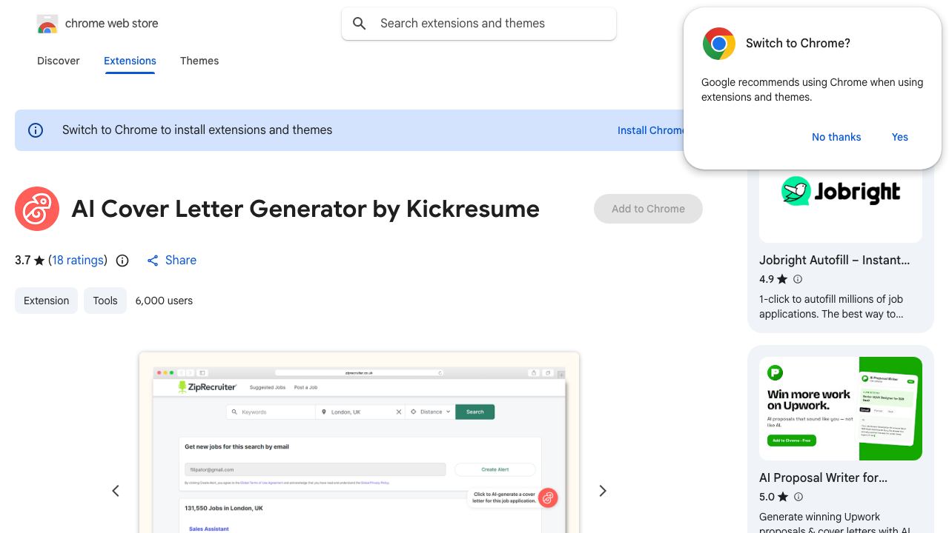Click info icon beside AI Proposal Writer rating
949x533 pixels.
coord(798,497)
